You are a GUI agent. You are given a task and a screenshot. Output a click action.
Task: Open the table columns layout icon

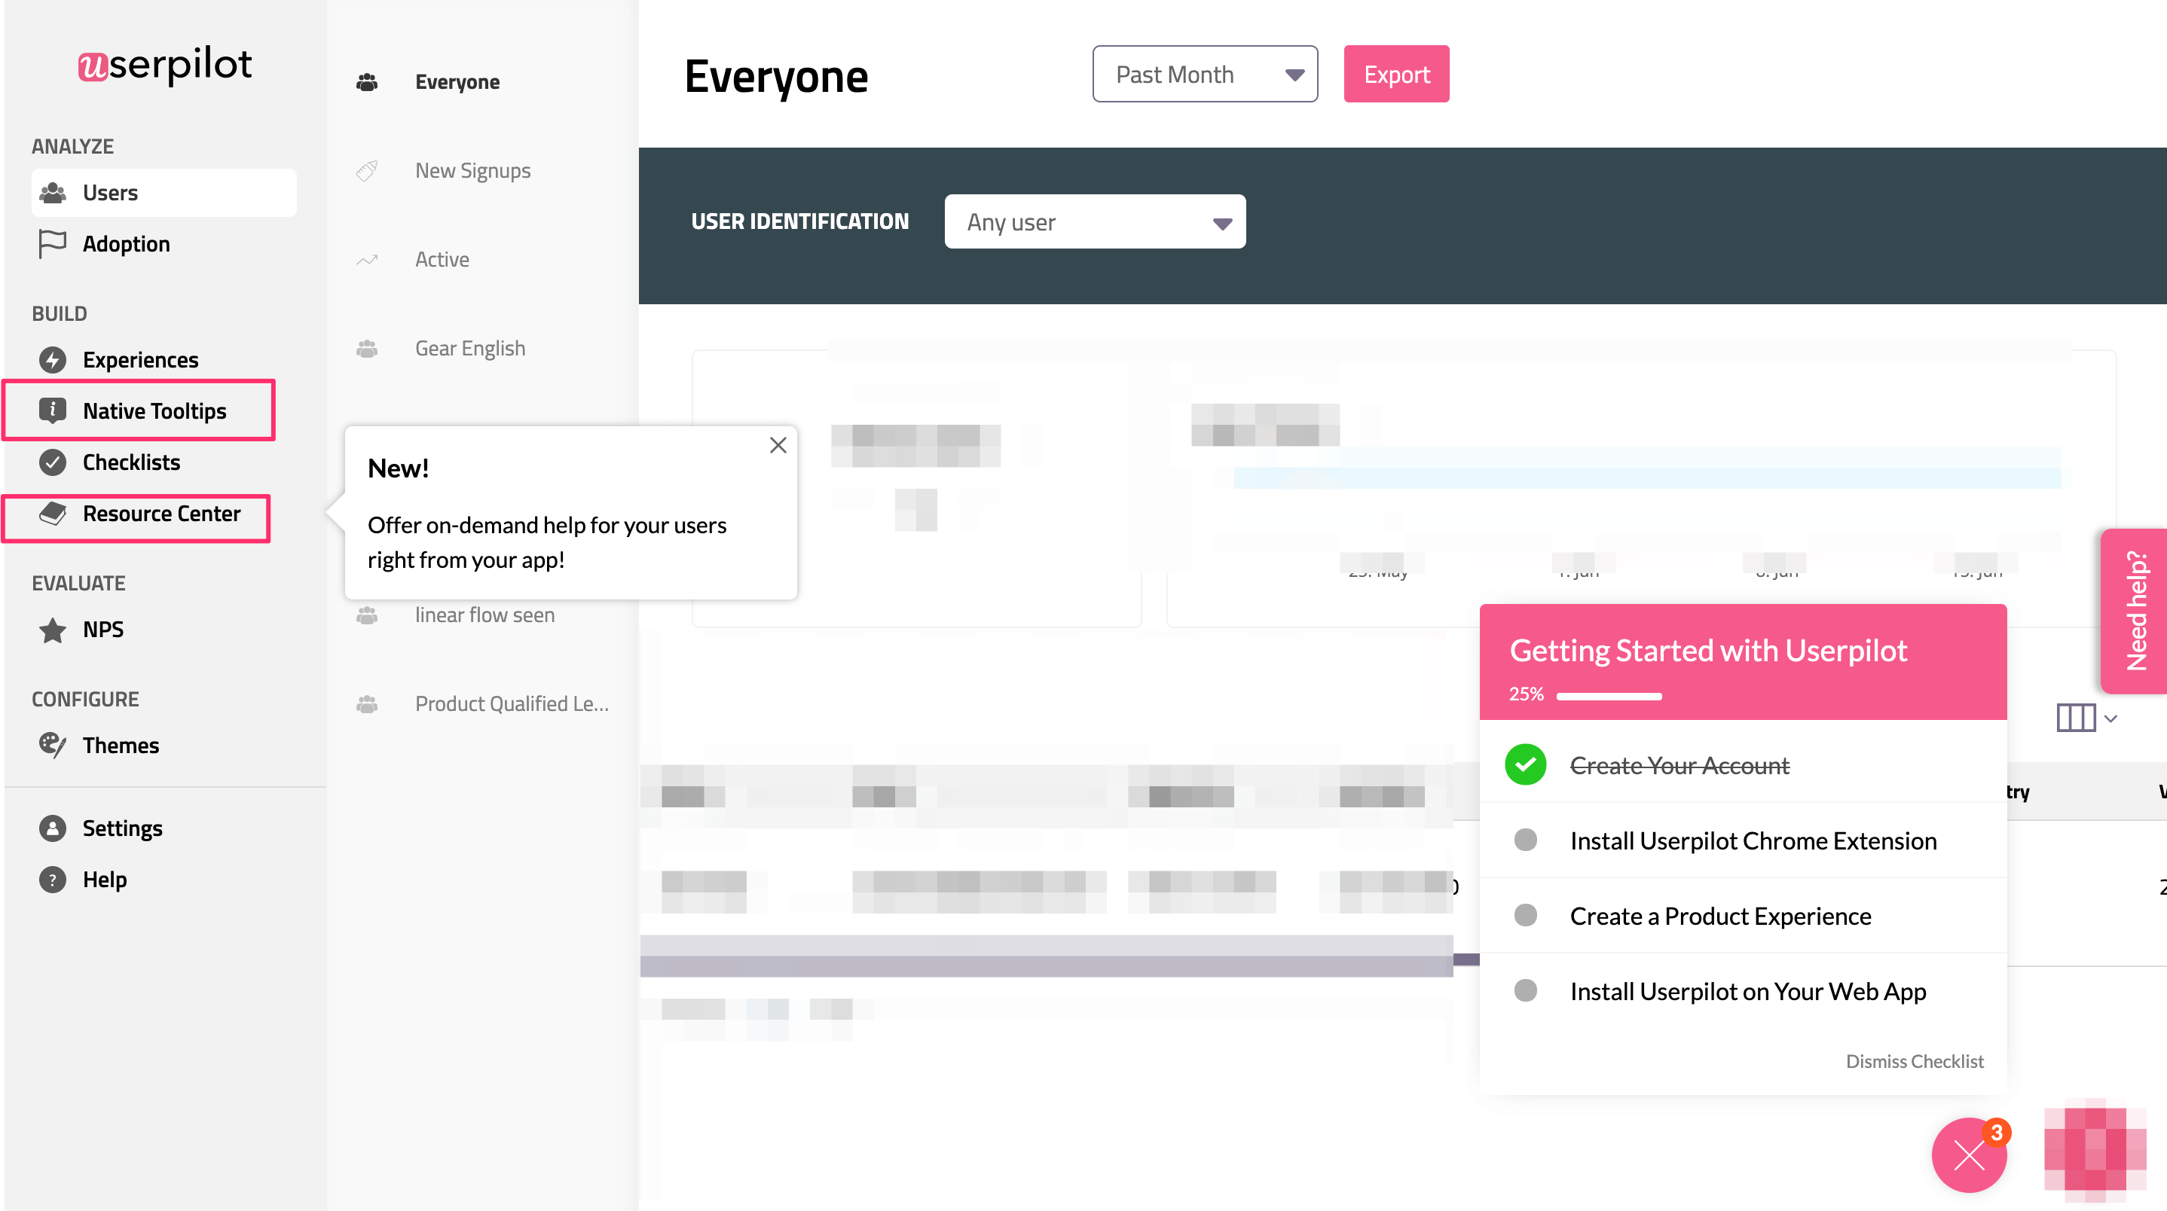pyautogui.click(x=2075, y=718)
